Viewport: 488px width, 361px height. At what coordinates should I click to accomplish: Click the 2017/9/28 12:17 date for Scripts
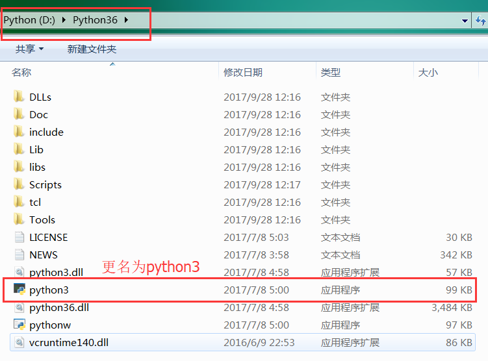pyautogui.click(x=262, y=184)
